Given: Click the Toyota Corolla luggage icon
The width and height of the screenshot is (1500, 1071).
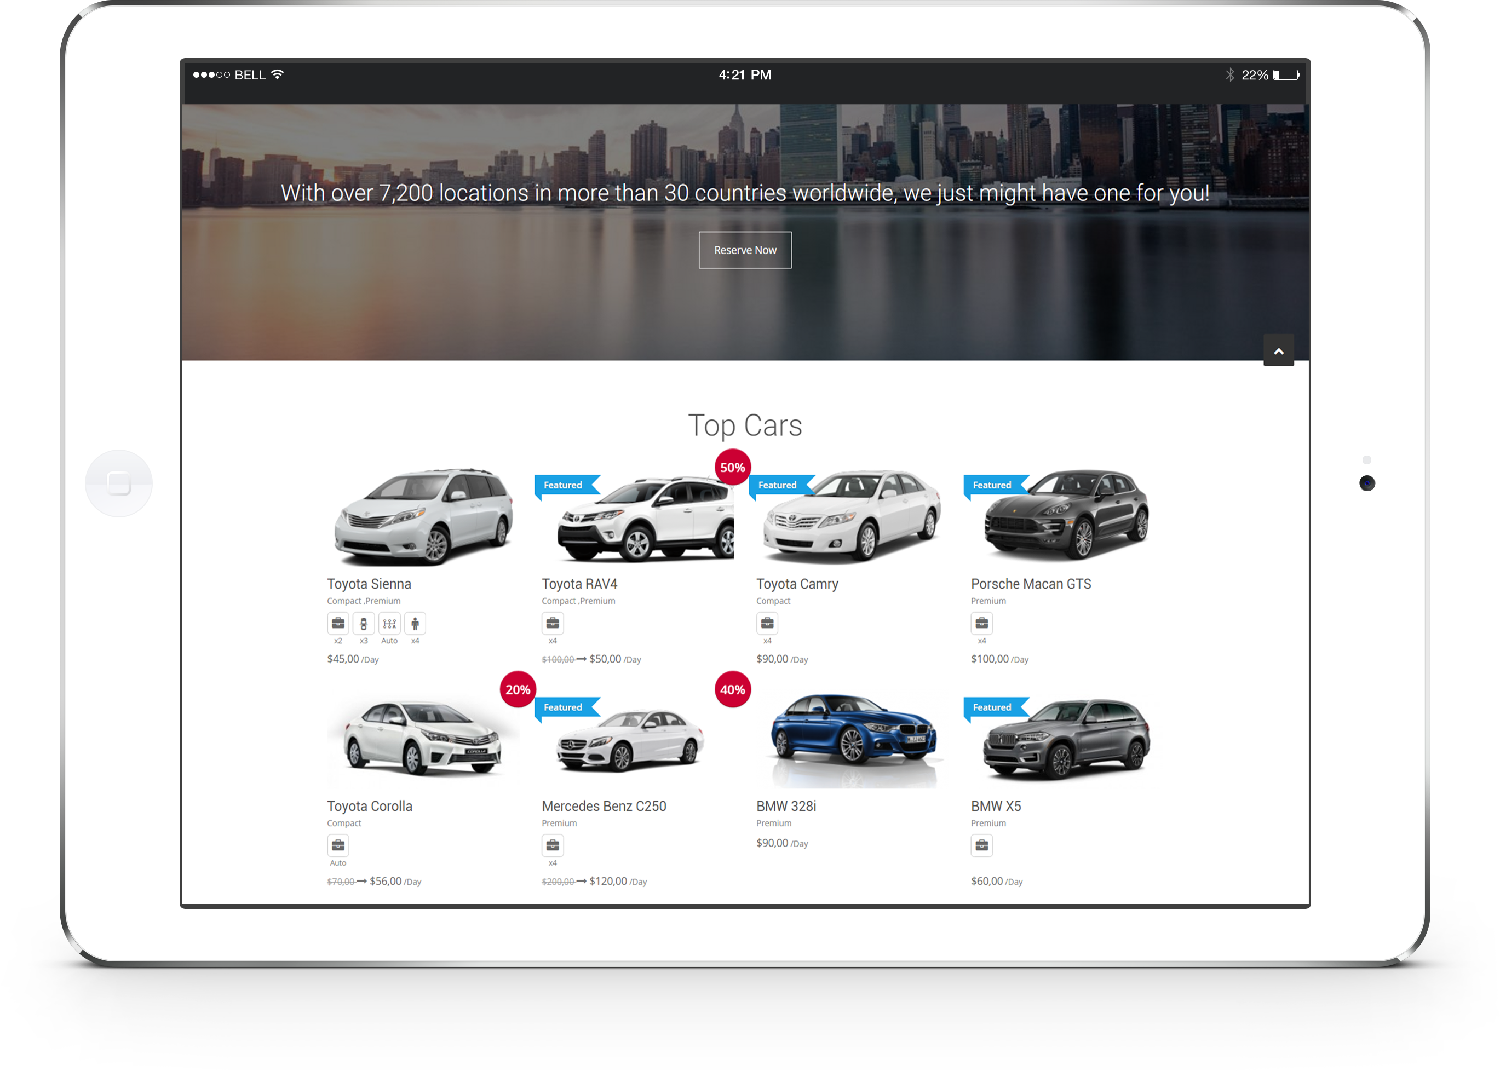Looking at the screenshot, I should [338, 845].
